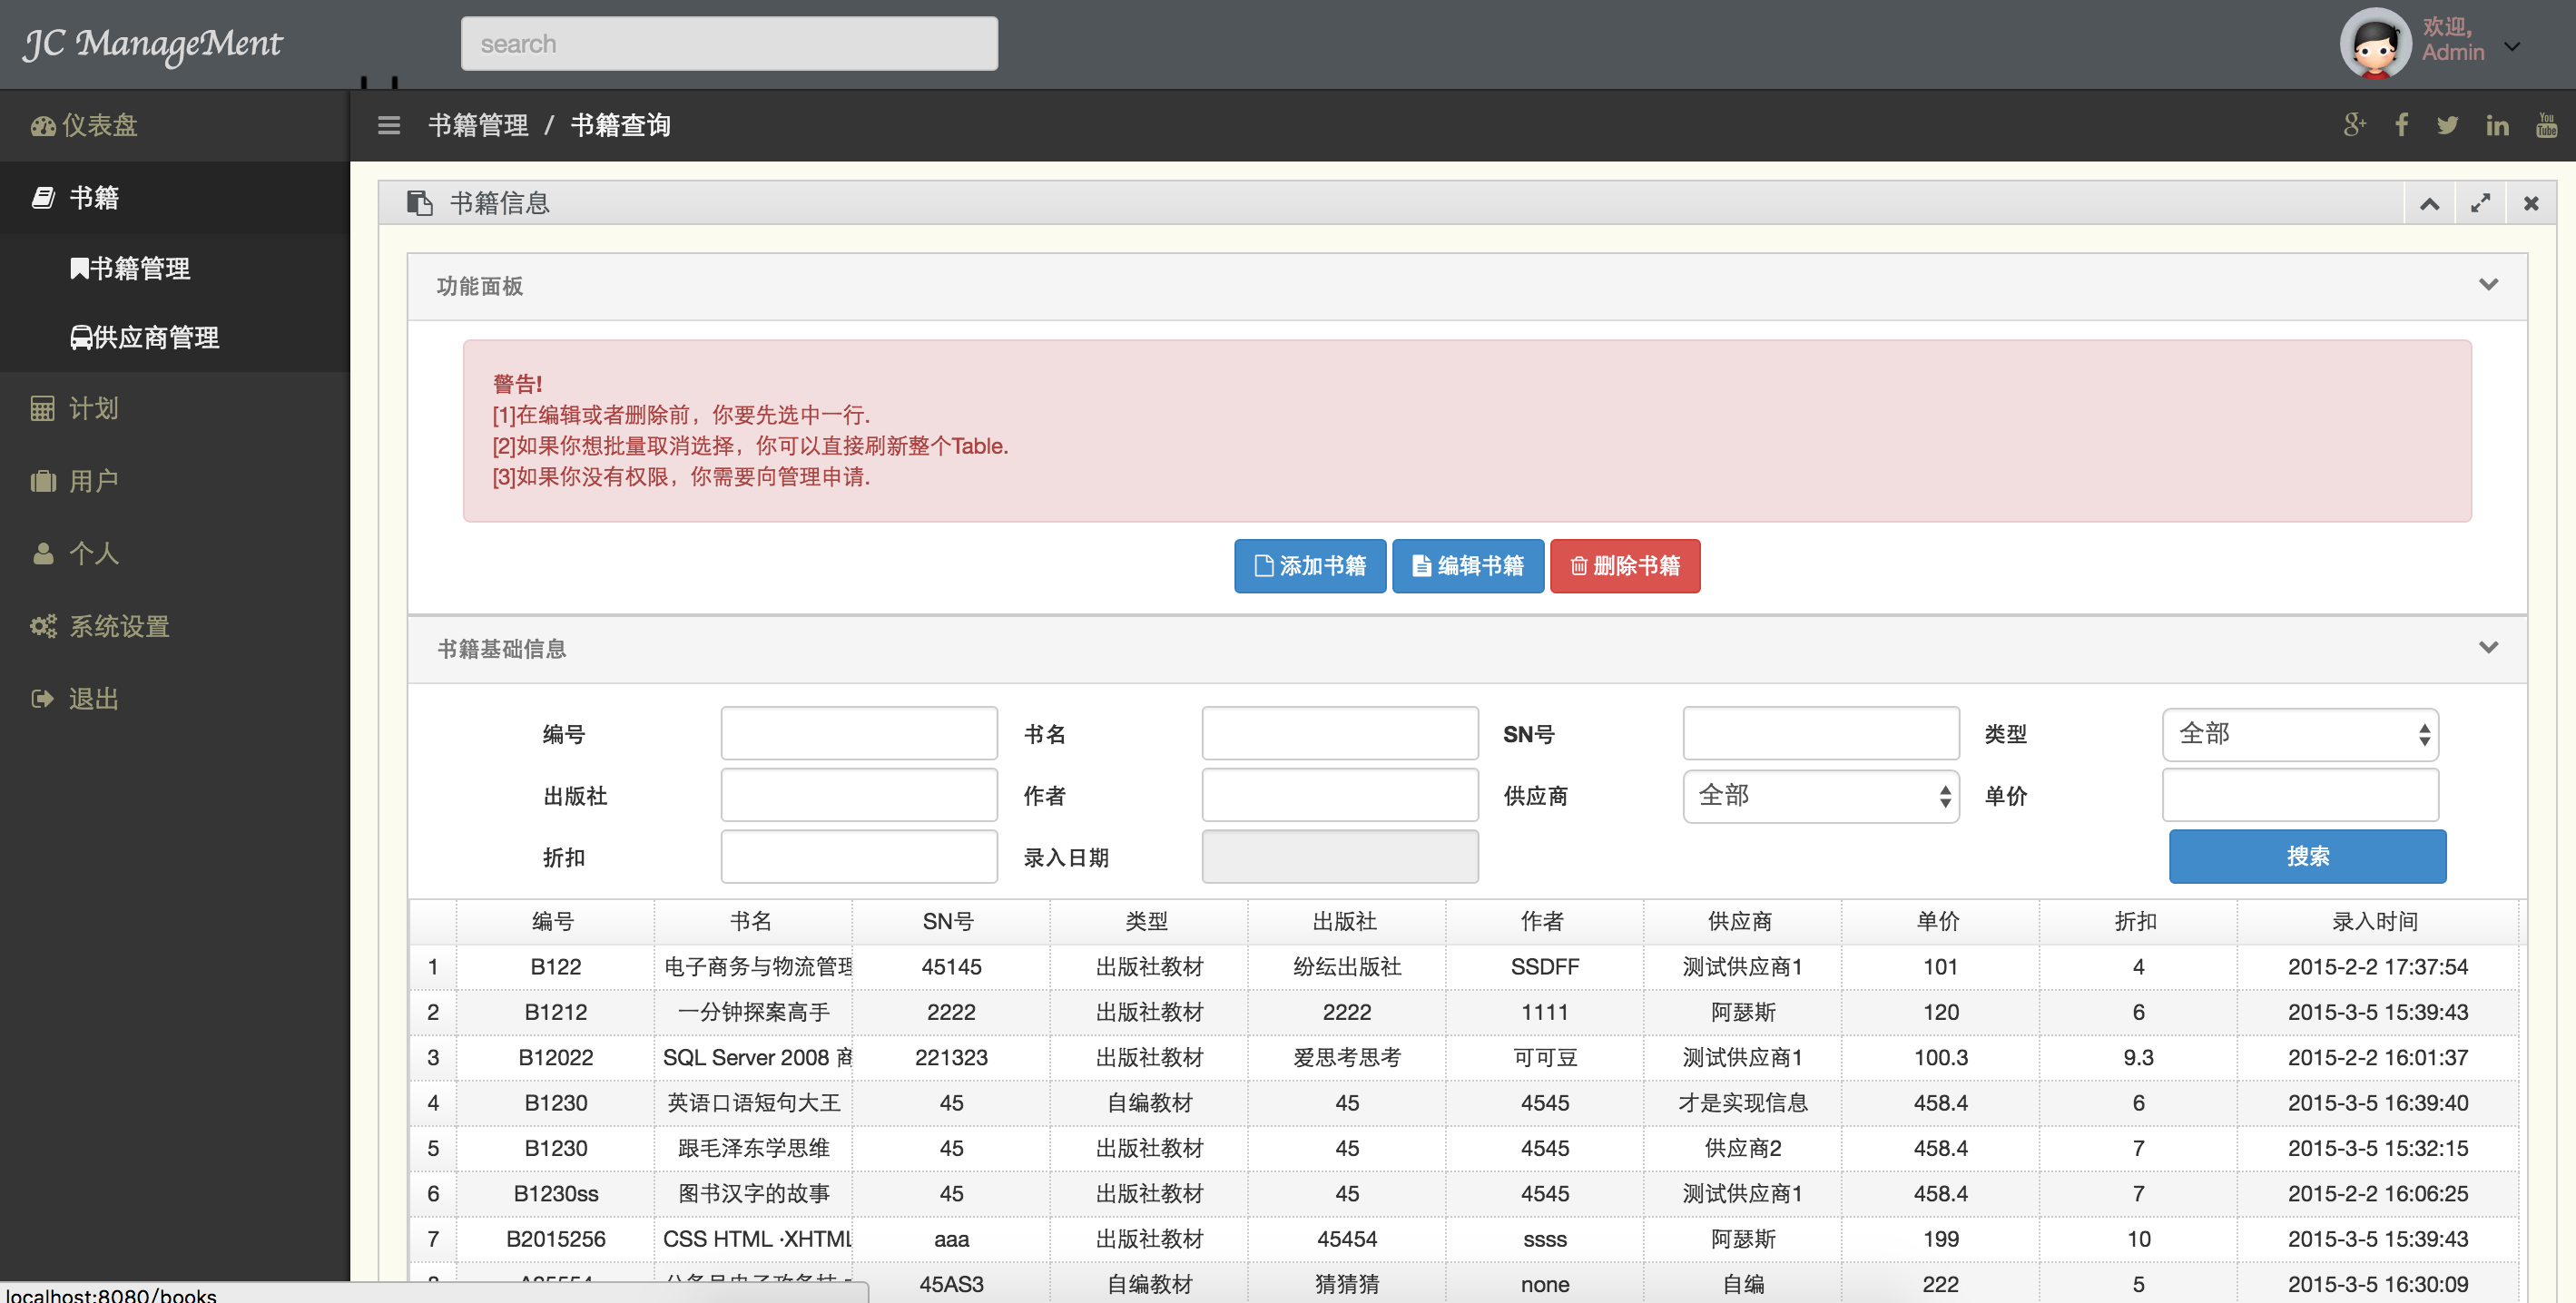Collapse the 书籍基础信息 section chevron
The image size is (2576, 1303).
(2488, 648)
